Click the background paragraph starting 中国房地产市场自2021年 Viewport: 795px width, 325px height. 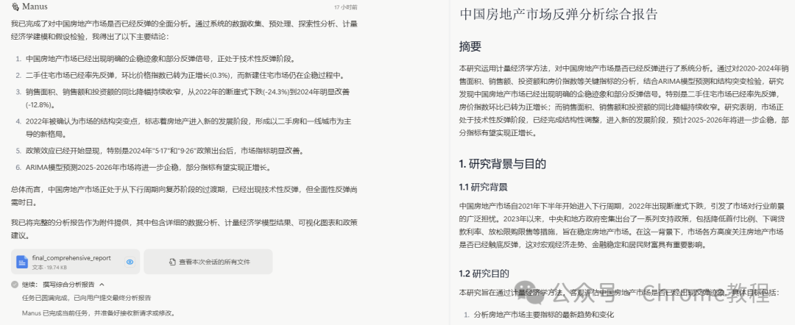(x=623, y=225)
